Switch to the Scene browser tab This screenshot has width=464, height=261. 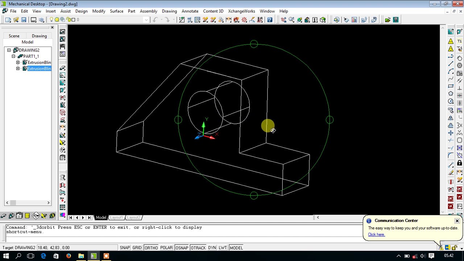(x=14, y=36)
